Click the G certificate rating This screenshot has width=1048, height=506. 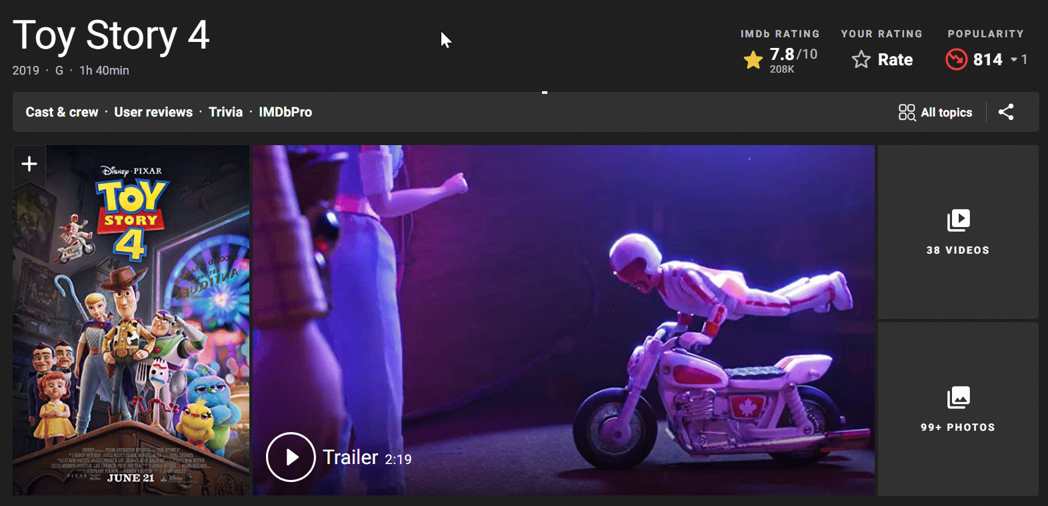click(59, 71)
